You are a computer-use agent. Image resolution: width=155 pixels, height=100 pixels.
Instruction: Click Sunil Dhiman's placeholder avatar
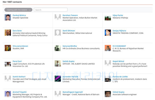(x=58, y=33)
